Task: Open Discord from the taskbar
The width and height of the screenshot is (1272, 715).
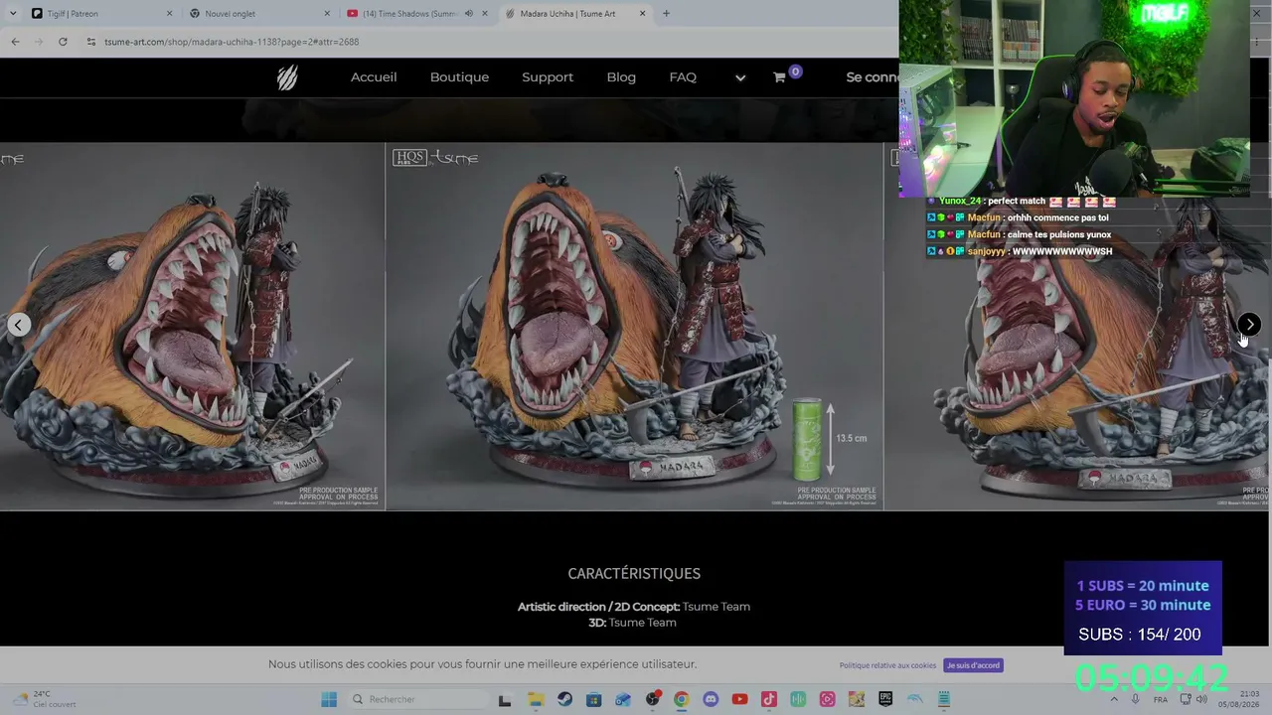Action: pyautogui.click(x=711, y=699)
